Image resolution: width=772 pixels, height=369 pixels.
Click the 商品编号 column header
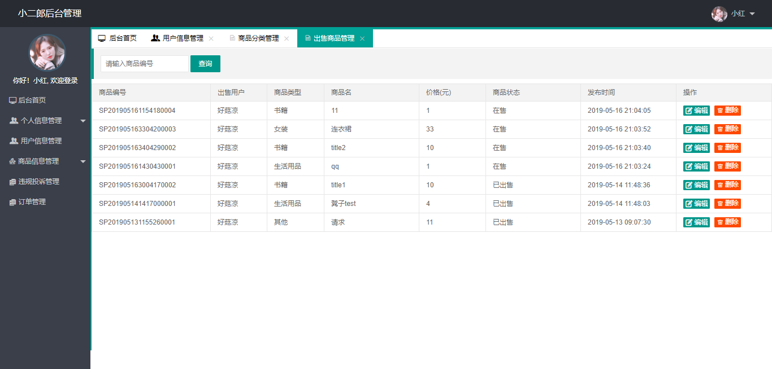151,93
